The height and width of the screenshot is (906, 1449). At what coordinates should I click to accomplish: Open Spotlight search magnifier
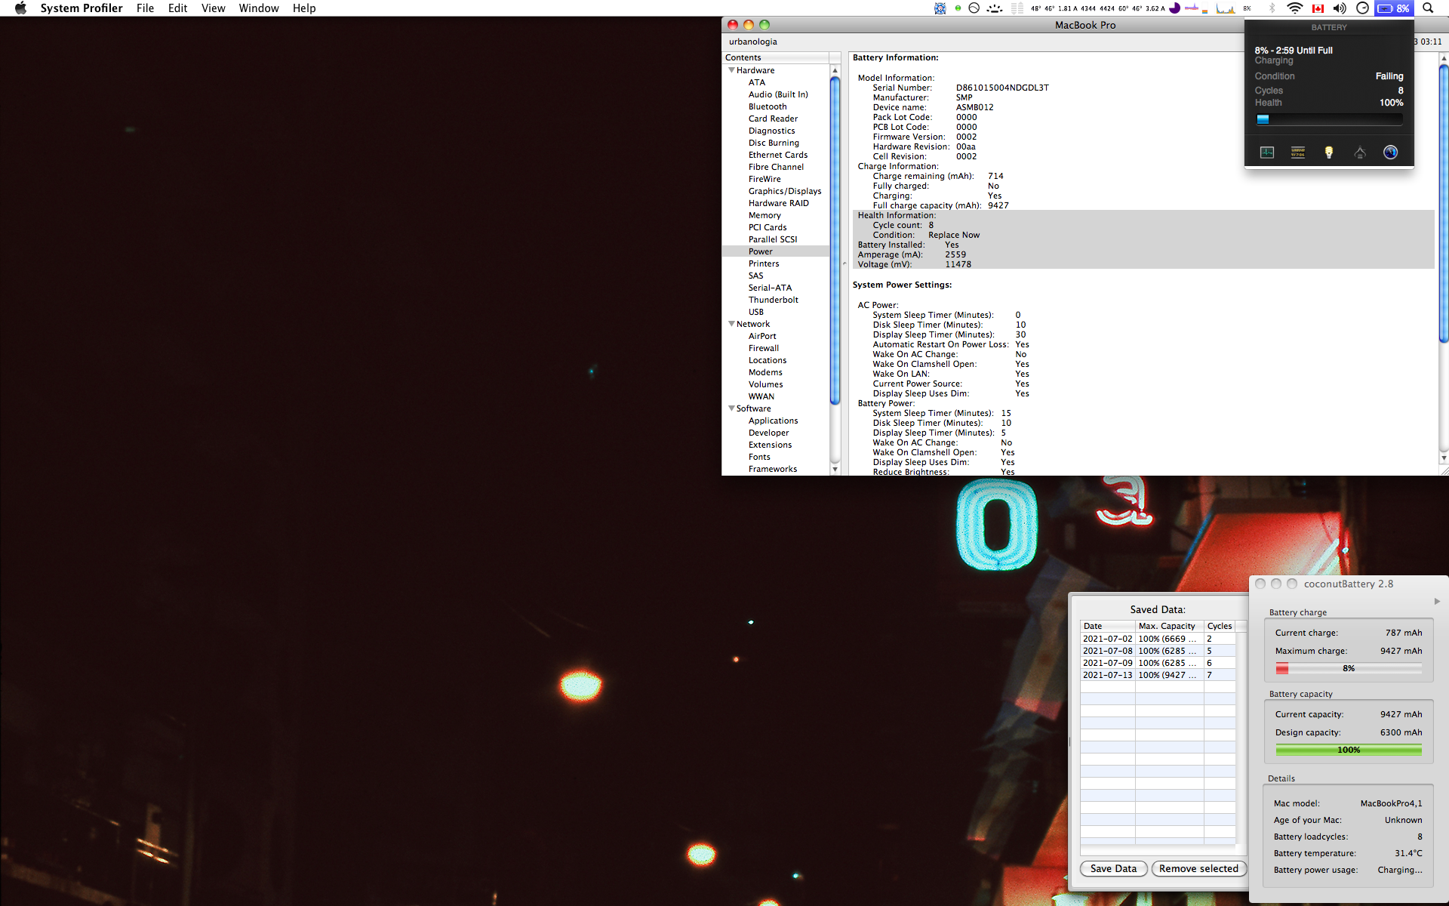tap(1428, 8)
